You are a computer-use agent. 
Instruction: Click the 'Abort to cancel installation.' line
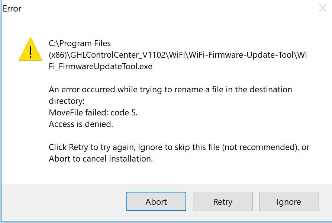pyautogui.click(x=101, y=159)
